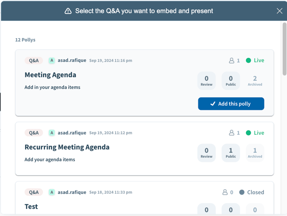Viewport: 287px width, 216px height.
Task: Close the Q&A selection dialog
Action: point(279,11)
